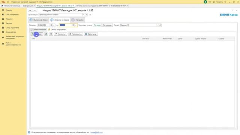Switch to Заказы клиентов sub-tab

(x=38, y=30)
